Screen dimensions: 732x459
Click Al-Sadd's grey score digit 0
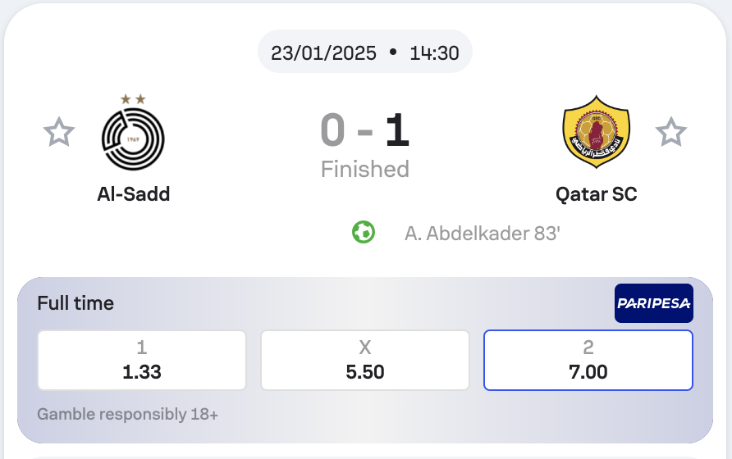coord(333,130)
